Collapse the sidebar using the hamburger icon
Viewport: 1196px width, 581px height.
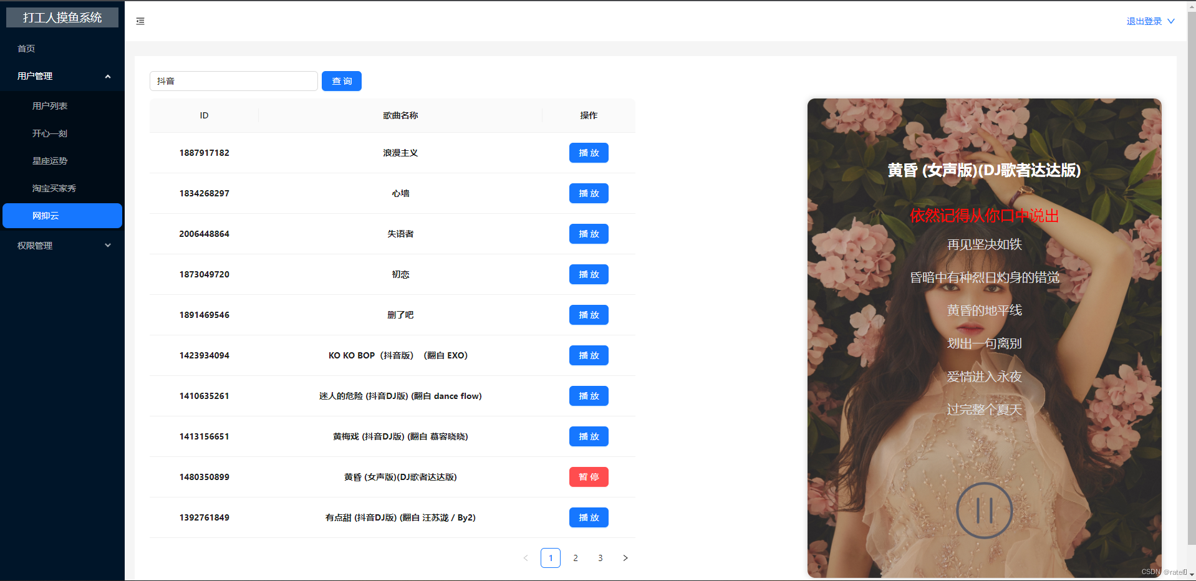click(140, 21)
